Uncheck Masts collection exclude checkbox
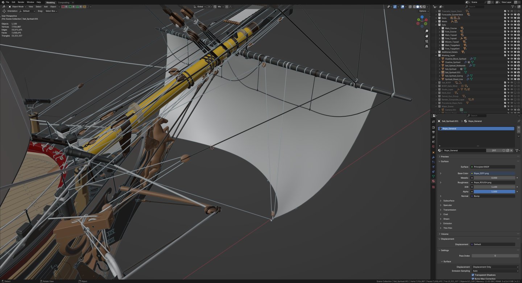Screen dimensions: 522x283 pyautogui.click(x=505, y=21)
